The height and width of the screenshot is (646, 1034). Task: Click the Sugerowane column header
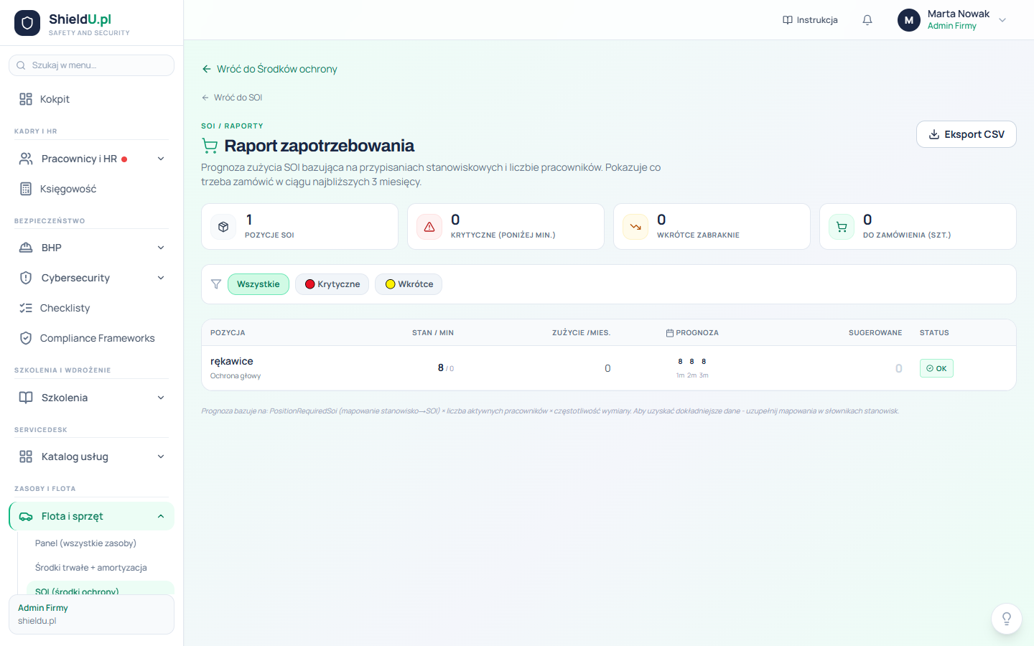875,333
